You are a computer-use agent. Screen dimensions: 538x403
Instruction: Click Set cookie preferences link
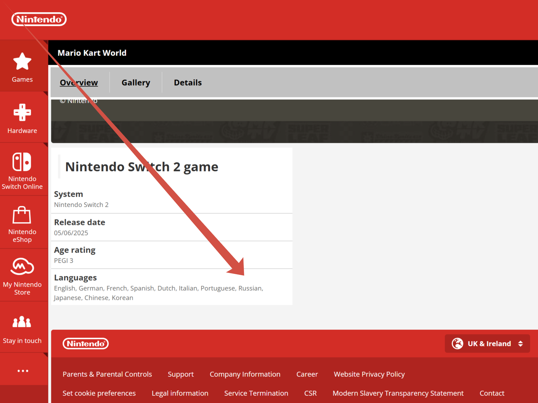pyautogui.click(x=99, y=393)
